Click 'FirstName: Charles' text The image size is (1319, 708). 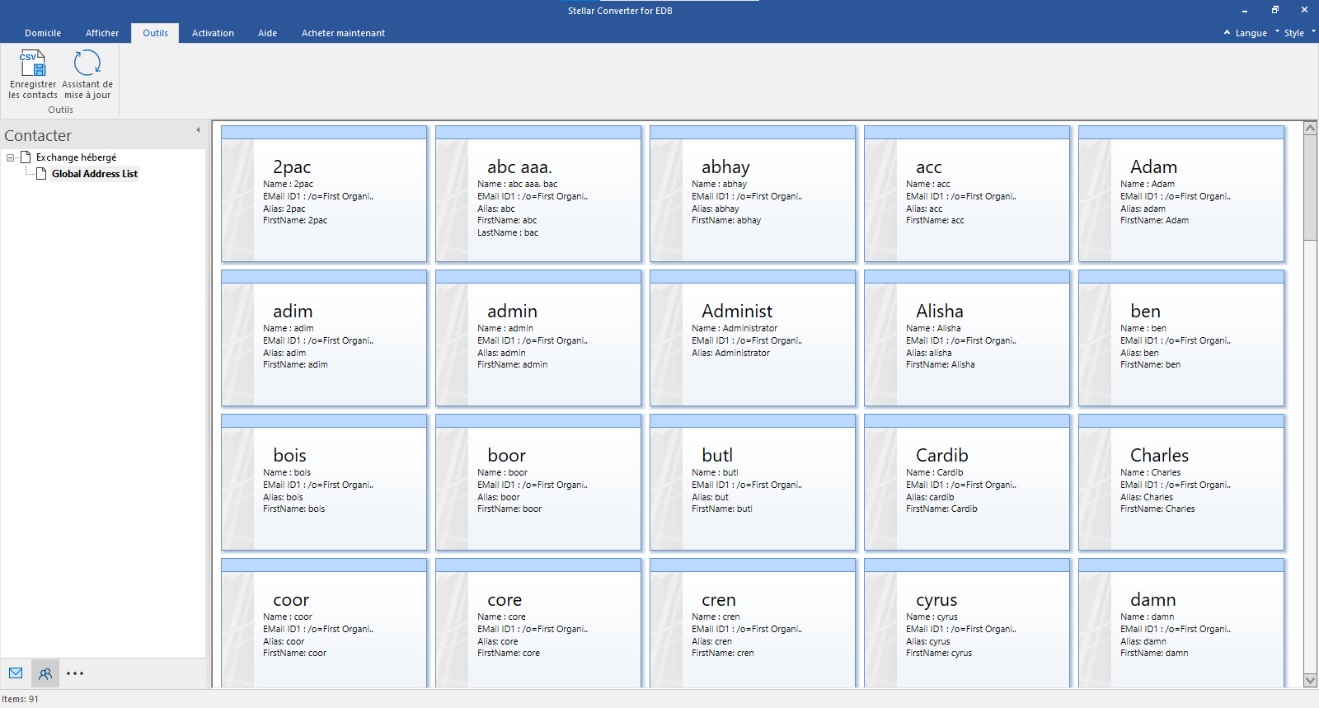pos(1157,509)
